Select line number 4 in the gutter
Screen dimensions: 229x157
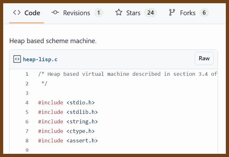[x=27, y=102]
